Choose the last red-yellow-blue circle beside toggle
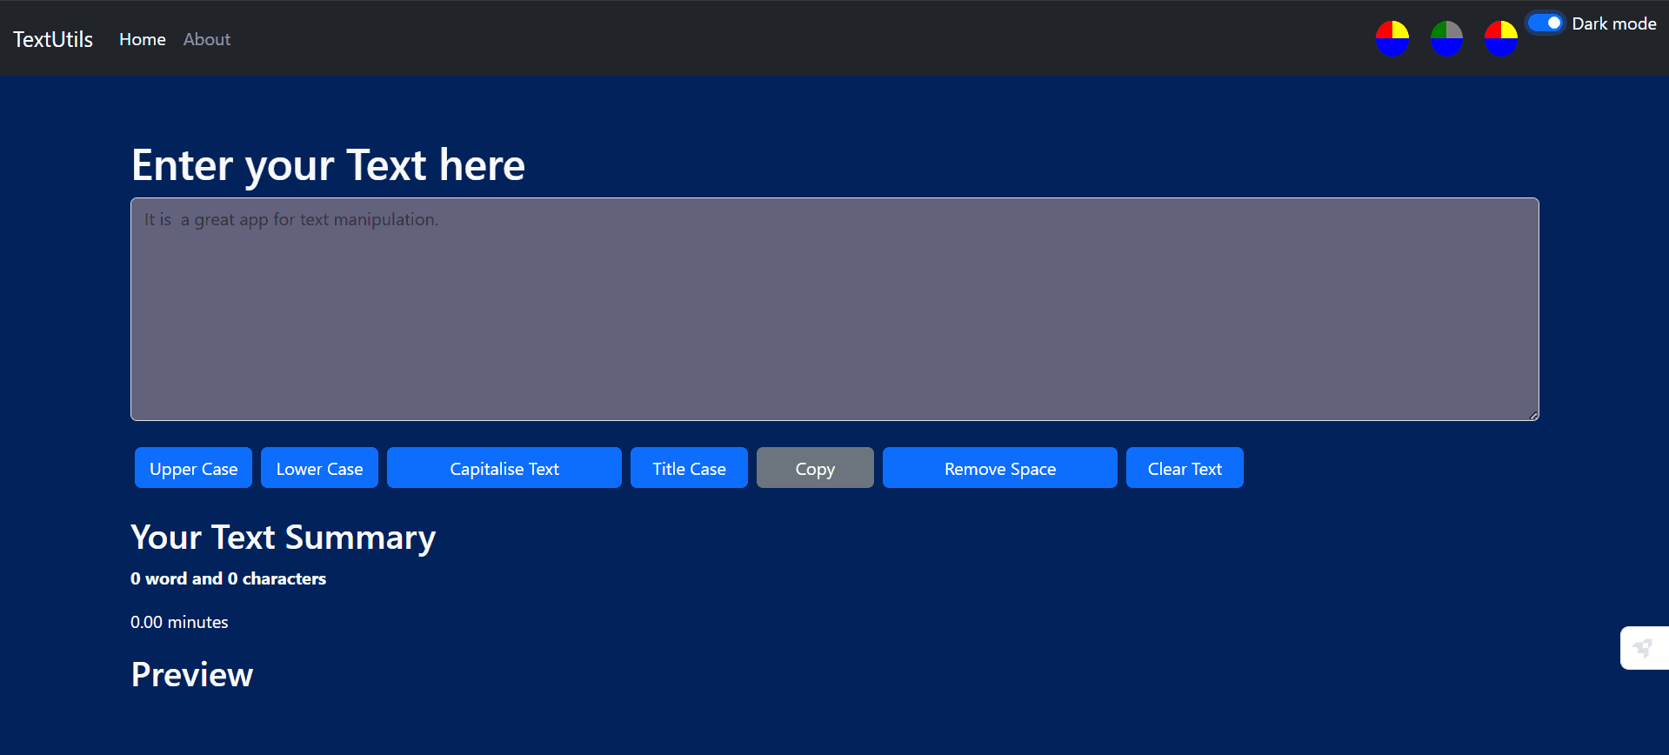This screenshot has height=755, width=1669. [x=1500, y=39]
